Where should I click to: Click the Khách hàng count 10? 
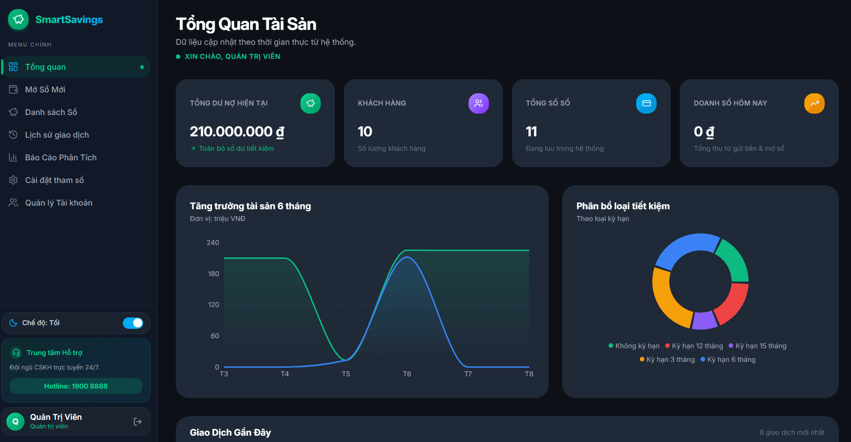[365, 131]
